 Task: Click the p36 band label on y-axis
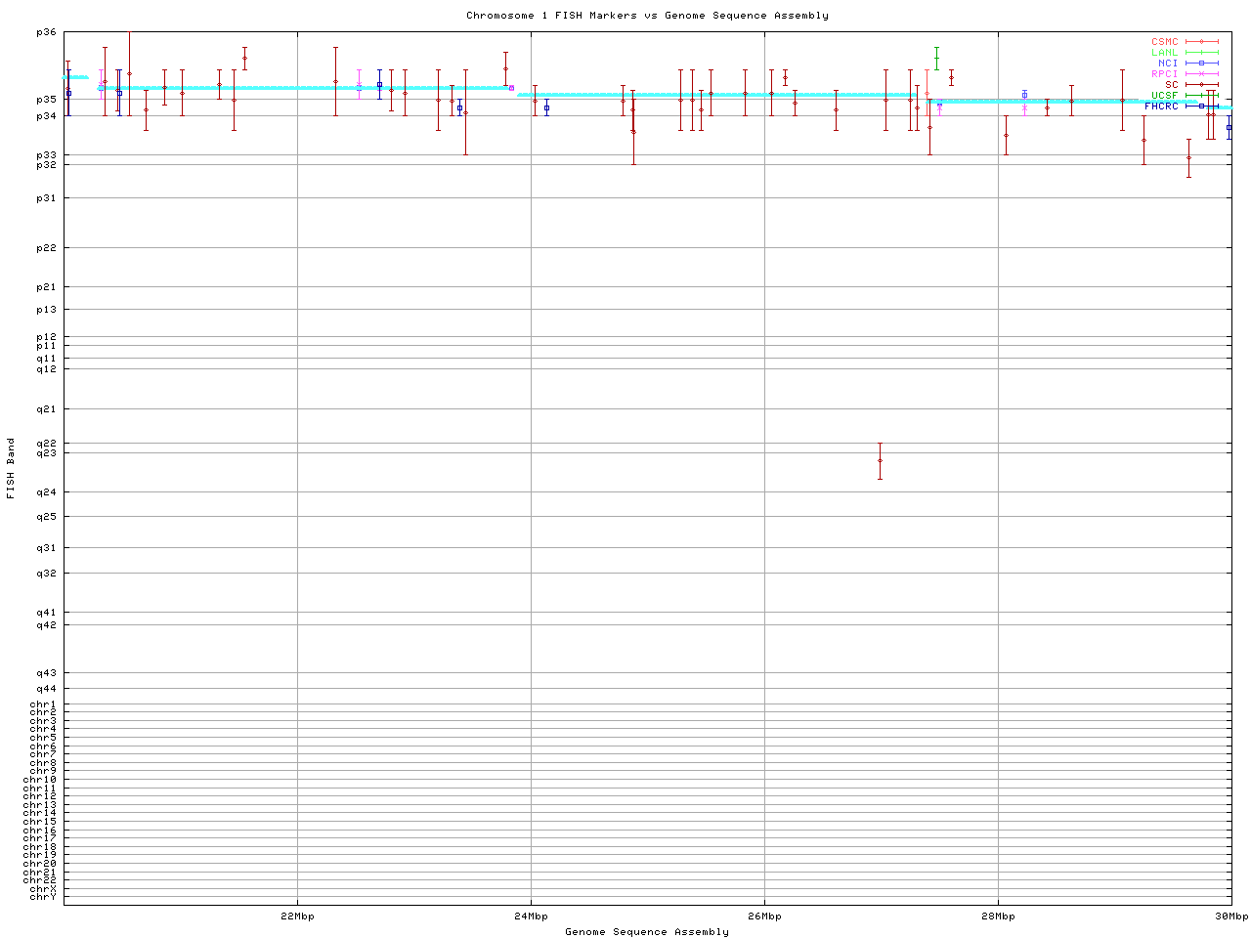(46, 32)
